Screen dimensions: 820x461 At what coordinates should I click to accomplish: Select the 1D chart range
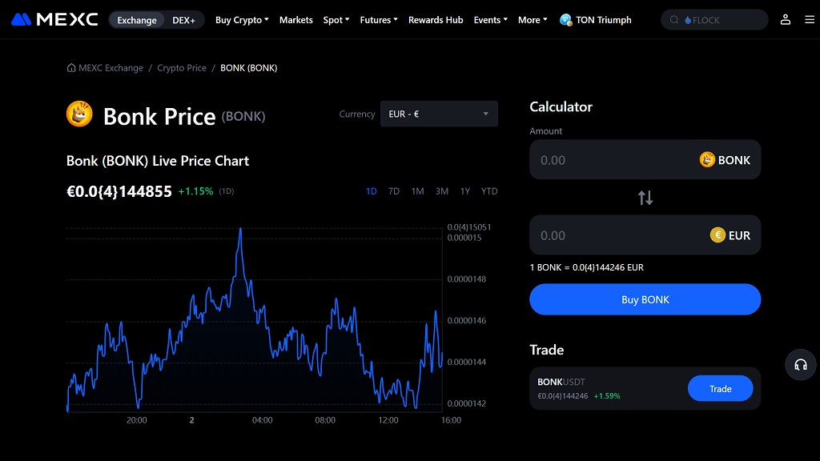[372, 191]
